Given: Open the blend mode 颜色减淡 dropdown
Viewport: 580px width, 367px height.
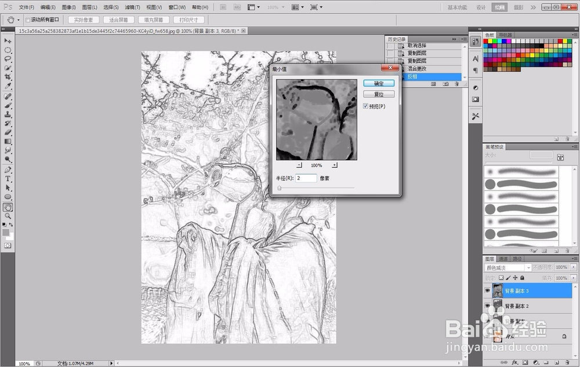Looking at the screenshot, I should [528, 268].
